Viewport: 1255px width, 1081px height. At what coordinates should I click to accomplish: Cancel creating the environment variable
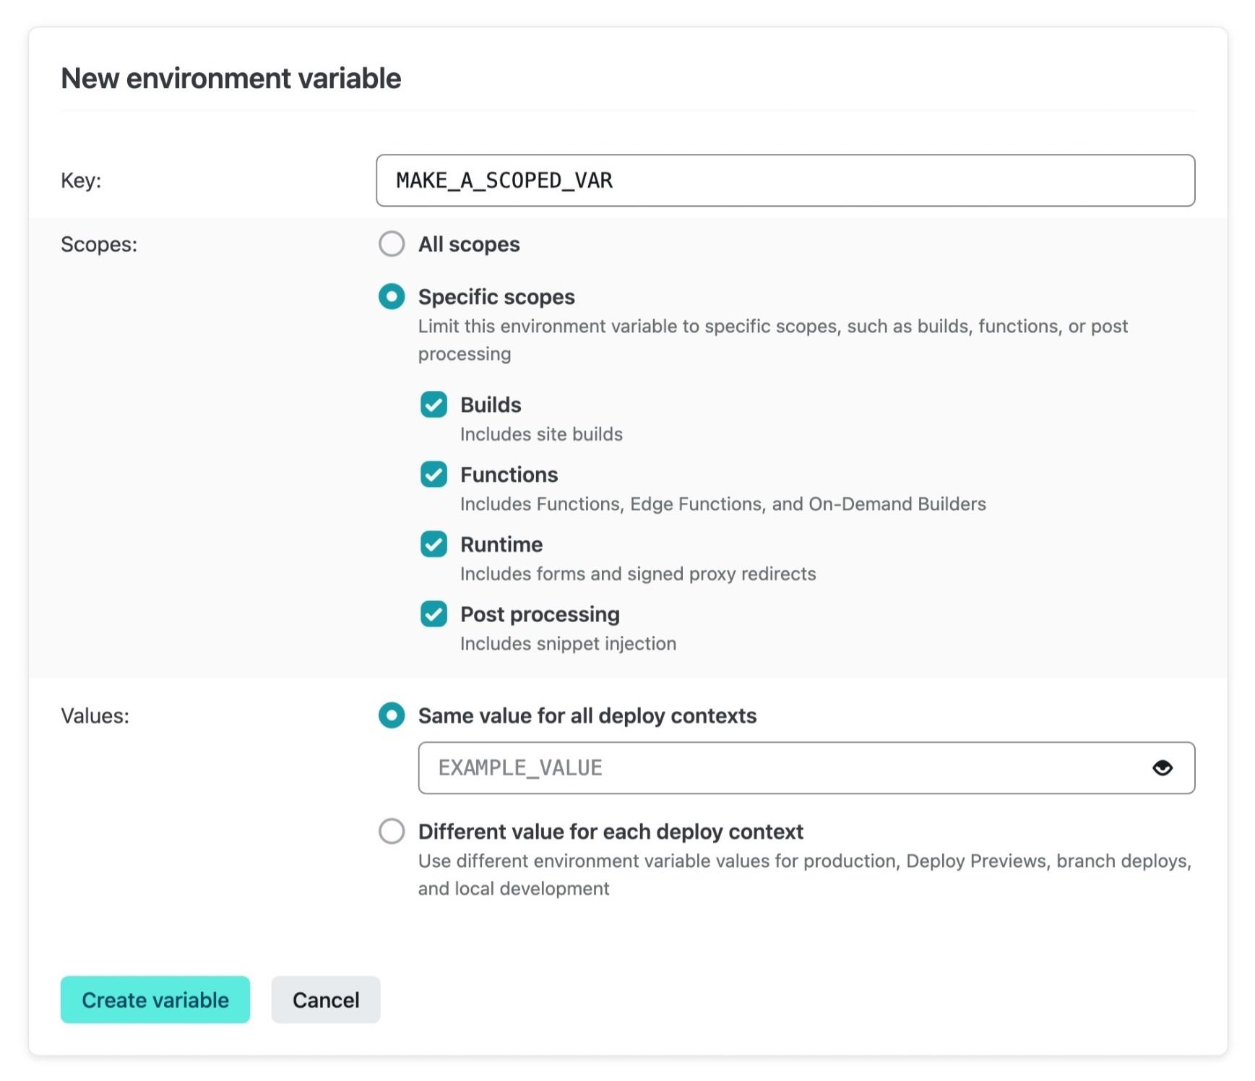tap(325, 999)
